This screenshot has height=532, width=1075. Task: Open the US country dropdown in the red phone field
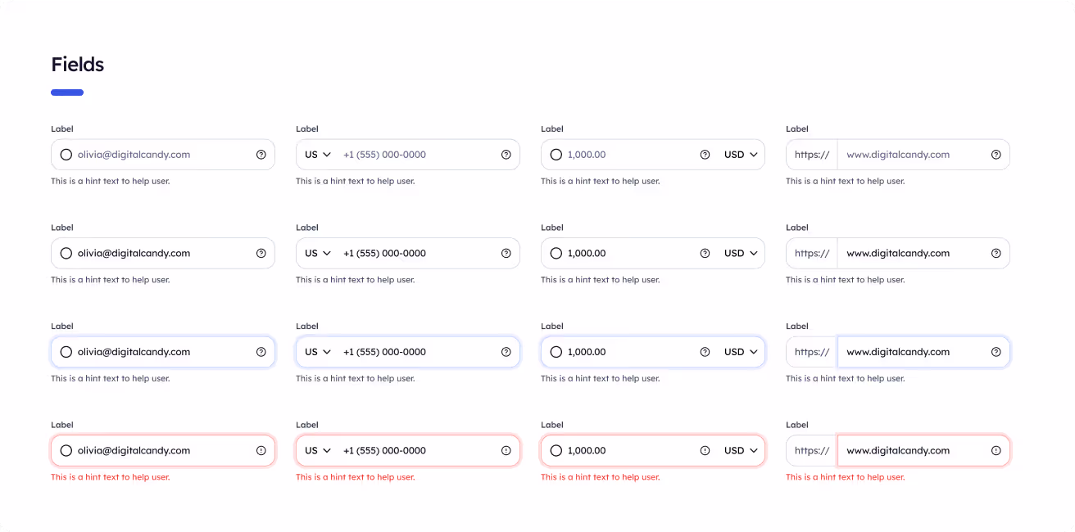(x=317, y=450)
